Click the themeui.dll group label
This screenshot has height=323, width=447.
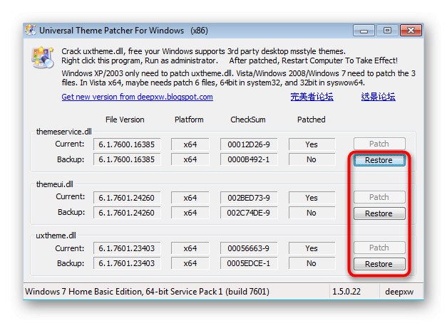pos(55,184)
